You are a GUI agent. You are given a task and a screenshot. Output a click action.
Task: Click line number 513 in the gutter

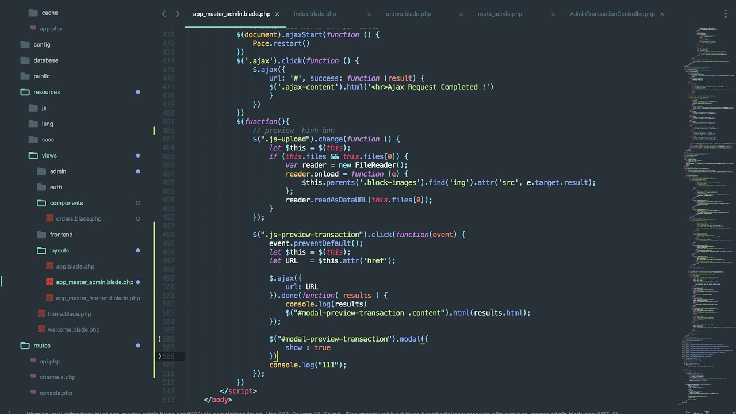[168, 400]
